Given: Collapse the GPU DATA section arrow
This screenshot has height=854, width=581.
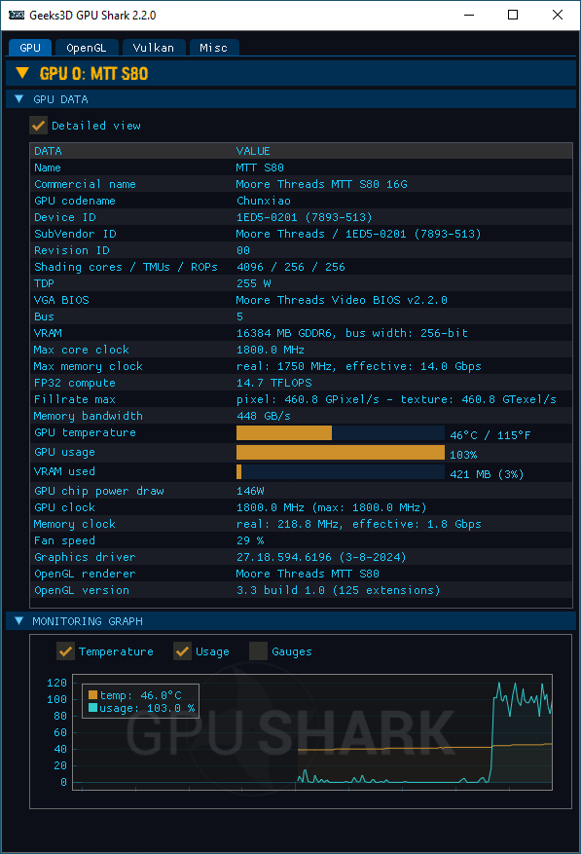Looking at the screenshot, I should tap(19, 99).
